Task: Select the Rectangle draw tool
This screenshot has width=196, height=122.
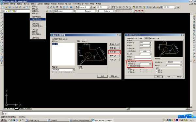Action: pos(2,28)
